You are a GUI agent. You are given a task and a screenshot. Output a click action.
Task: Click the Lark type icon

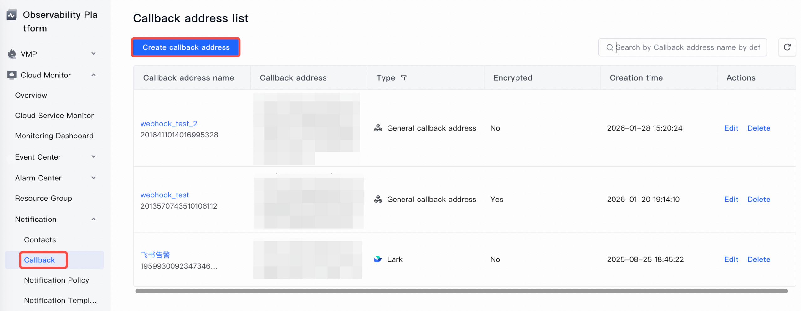pyautogui.click(x=378, y=259)
